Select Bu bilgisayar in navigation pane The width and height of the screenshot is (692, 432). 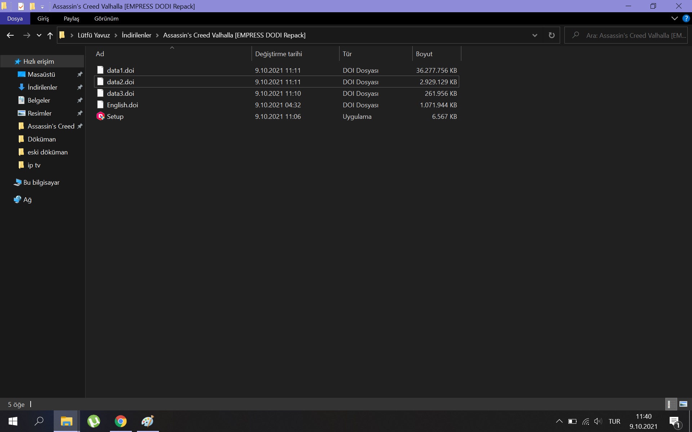(x=41, y=183)
